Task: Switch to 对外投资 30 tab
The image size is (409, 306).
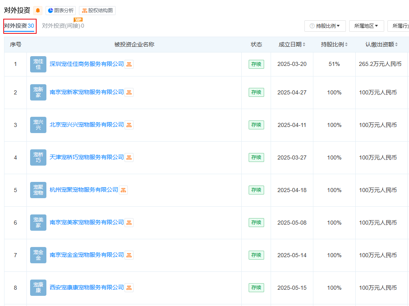Action: pos(19,26)
